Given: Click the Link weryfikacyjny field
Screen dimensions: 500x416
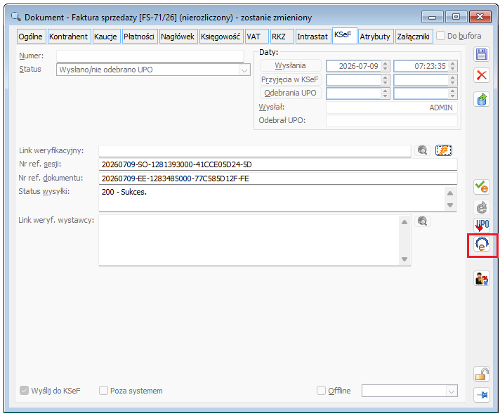Looking at the screenshot, I should pos(255,150).
